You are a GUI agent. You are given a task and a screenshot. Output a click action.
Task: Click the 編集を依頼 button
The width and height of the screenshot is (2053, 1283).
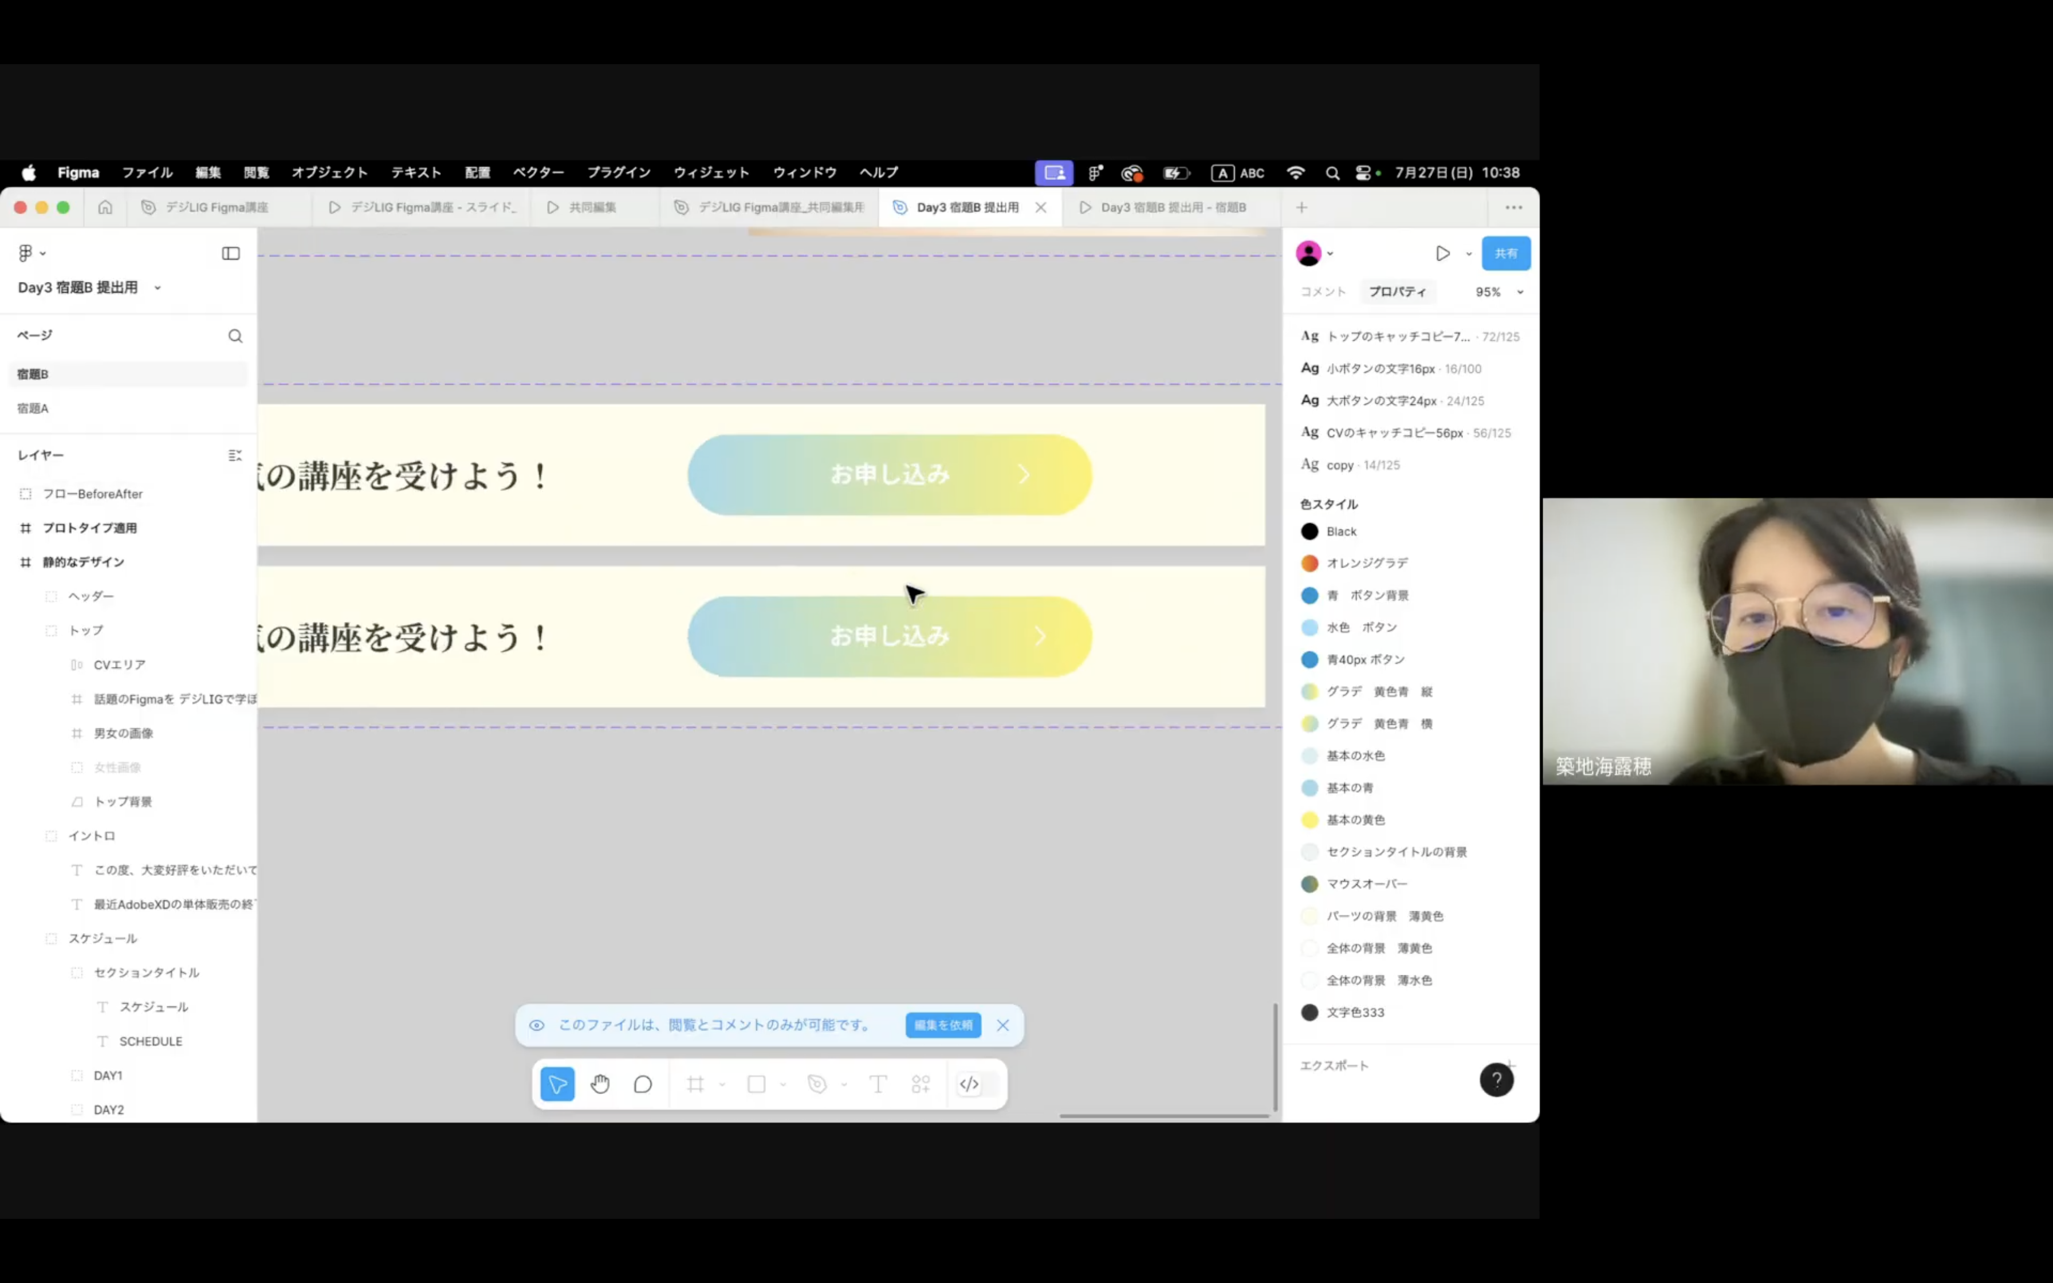coord(943,1025)
